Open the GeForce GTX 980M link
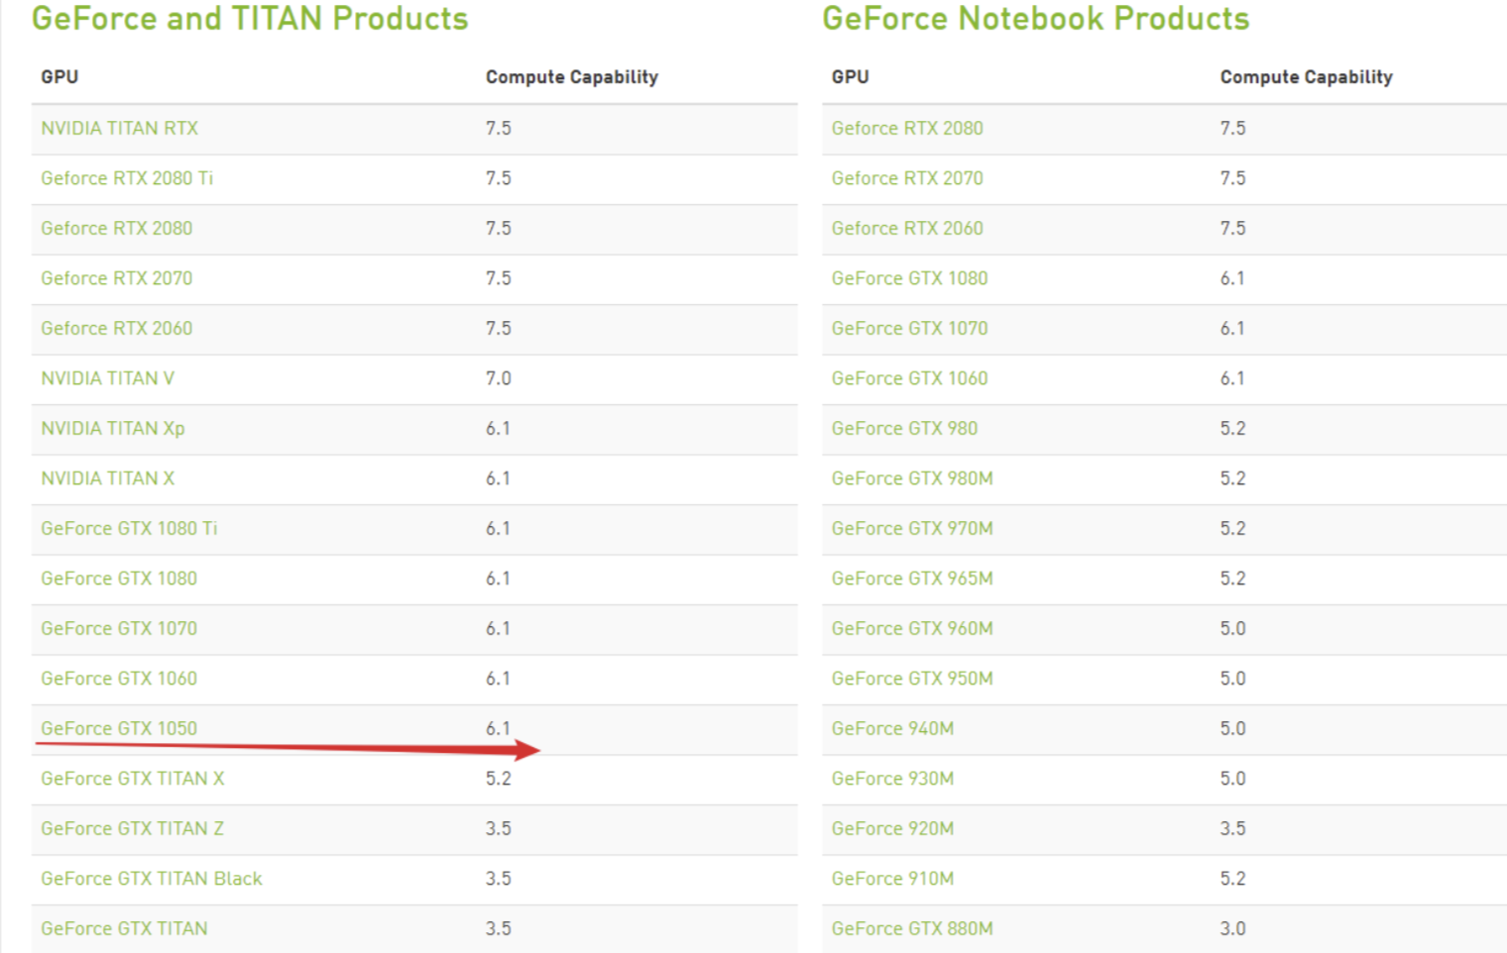 (x=912, y=478)
